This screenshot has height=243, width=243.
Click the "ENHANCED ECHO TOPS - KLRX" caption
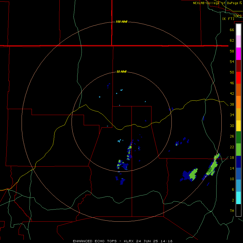(x=104, y=241)
